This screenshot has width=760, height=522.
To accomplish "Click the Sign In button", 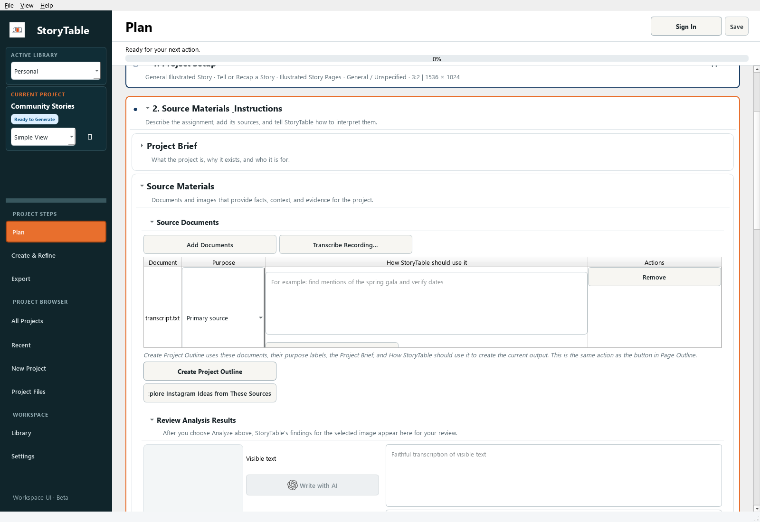I will point(686,27).
